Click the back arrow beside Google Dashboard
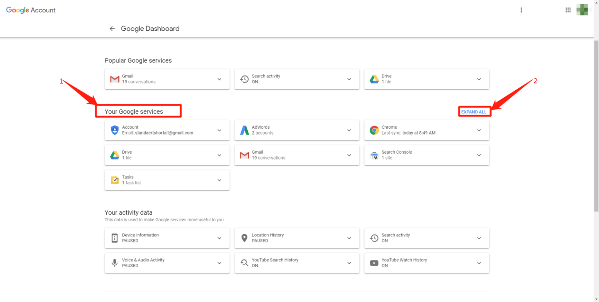Viewport: 599px width, 302px height. [x=112, y=29]
